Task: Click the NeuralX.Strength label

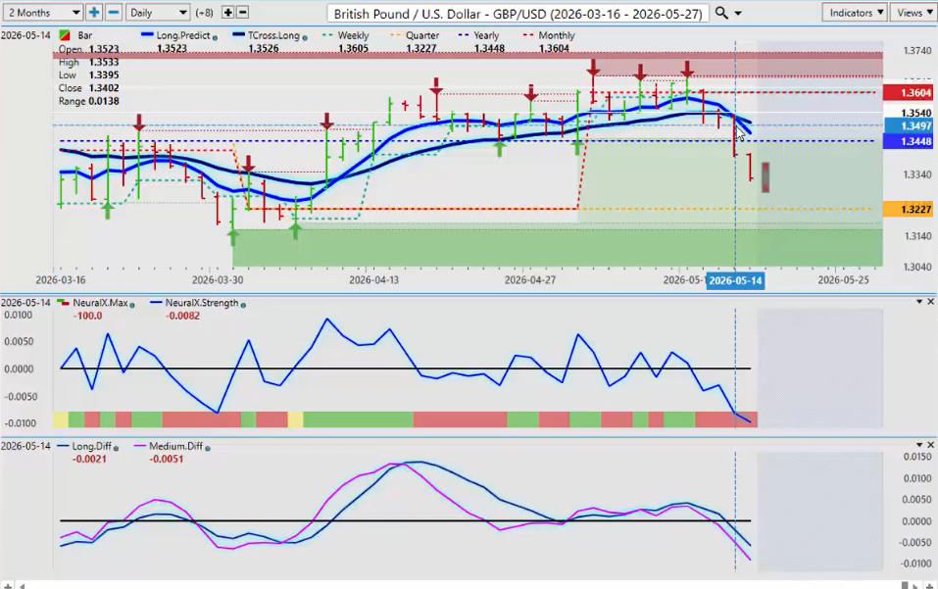Action: point(202,303)
